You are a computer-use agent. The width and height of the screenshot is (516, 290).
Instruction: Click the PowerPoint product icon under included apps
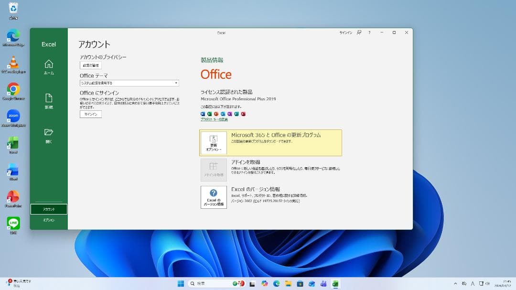(216, 114)
